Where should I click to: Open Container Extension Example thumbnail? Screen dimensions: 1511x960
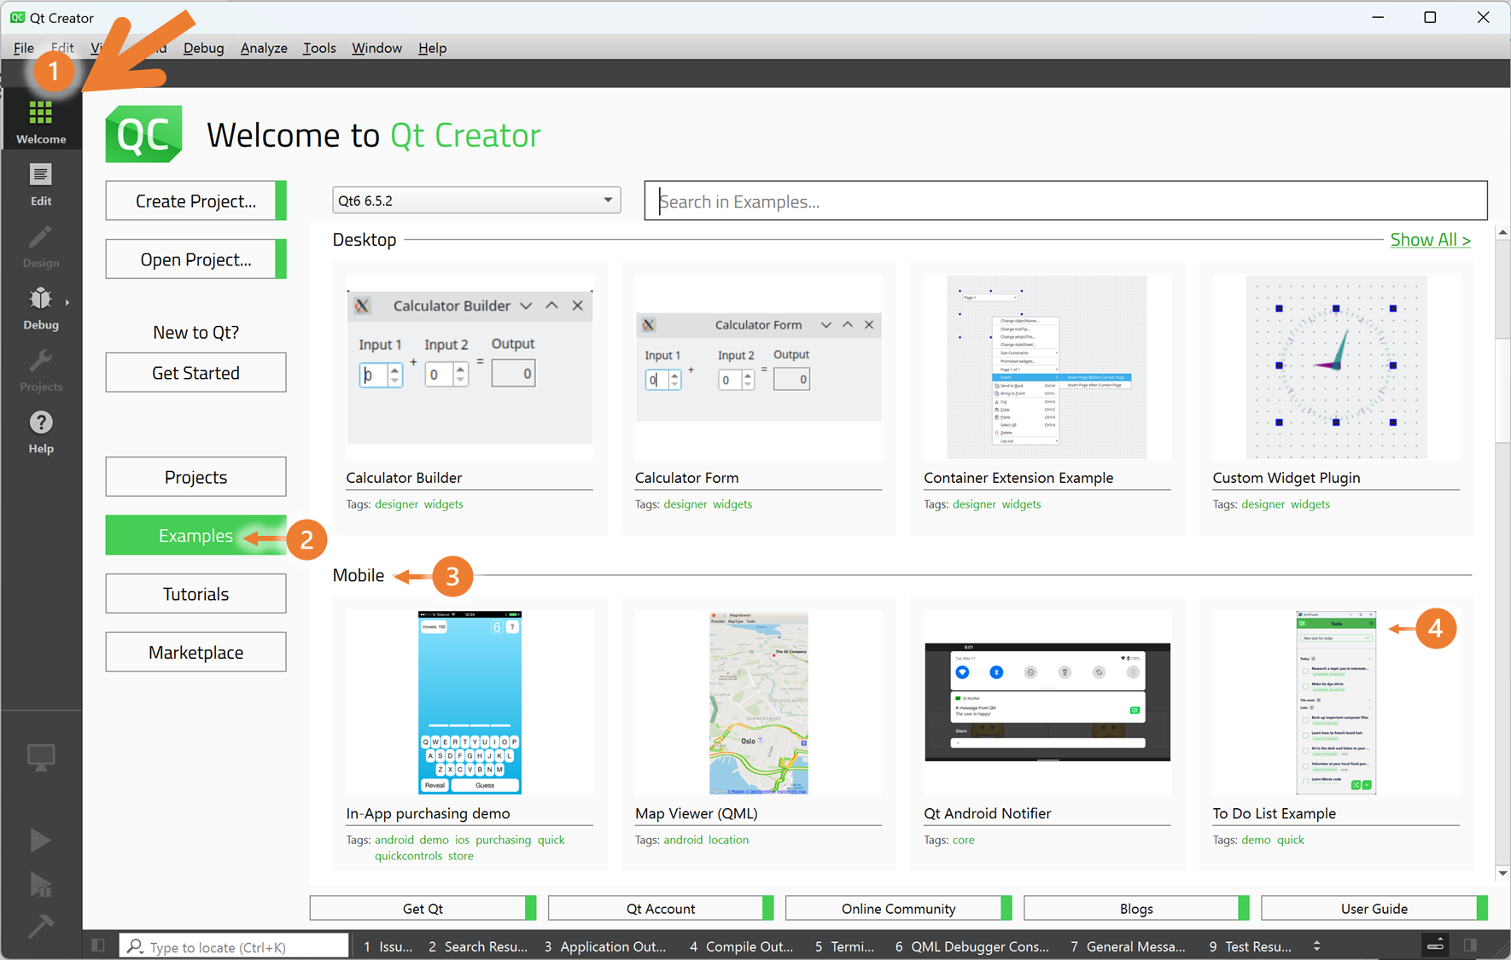point(1047,367)
